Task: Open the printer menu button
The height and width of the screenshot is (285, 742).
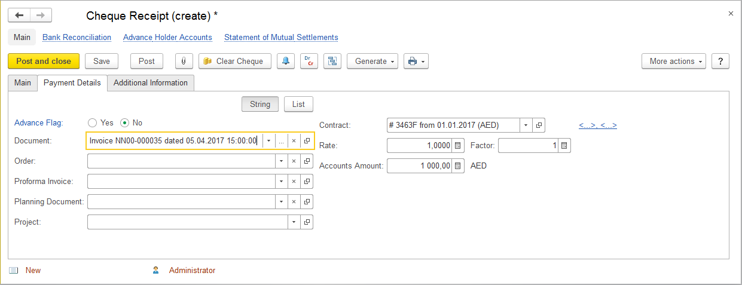Action: [x=416, y=61]
